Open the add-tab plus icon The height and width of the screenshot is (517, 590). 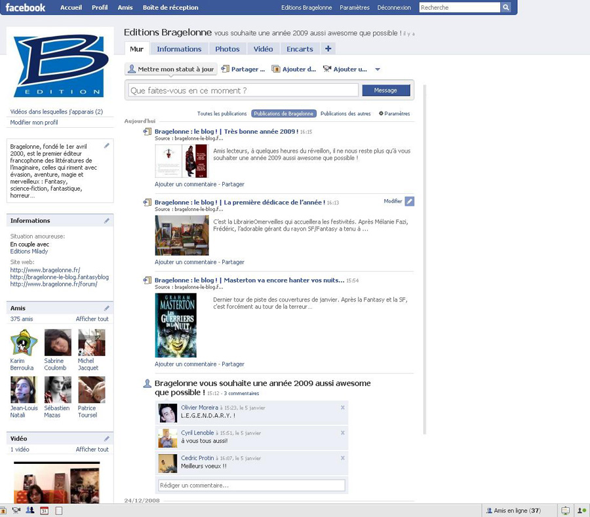pos(328,48)
